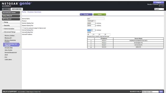Image resolution: width=166 pixels, height=93 pixels.
Task: Open Wireless Repeating Function link
Action: [10, 41]
